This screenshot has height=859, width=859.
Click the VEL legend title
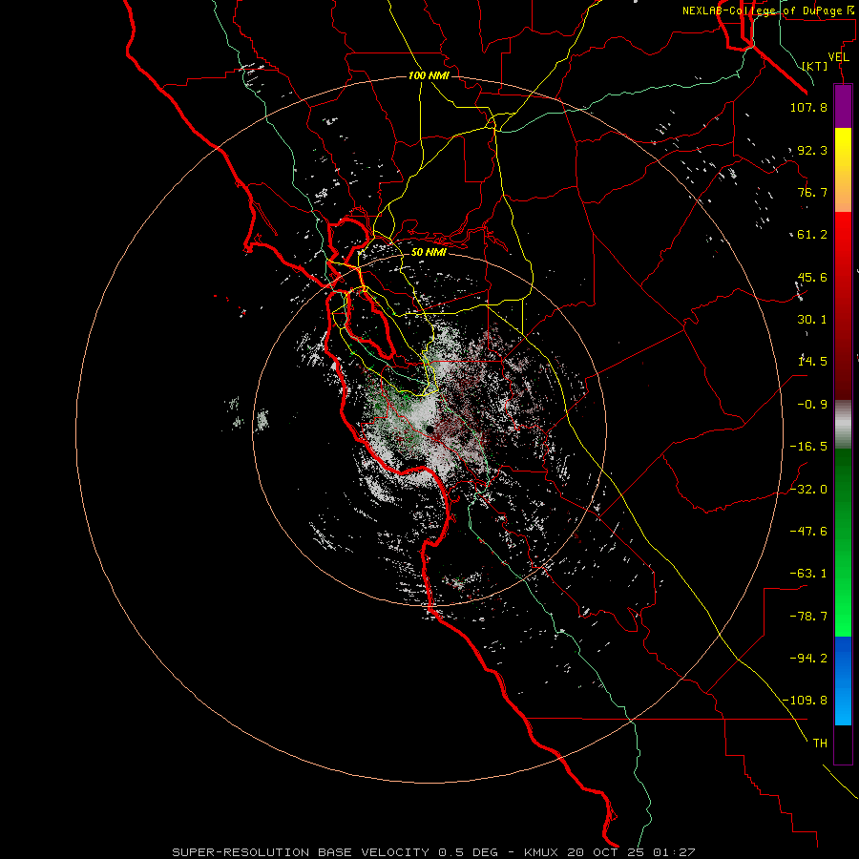pyautogui.click(x=838, y=57)
